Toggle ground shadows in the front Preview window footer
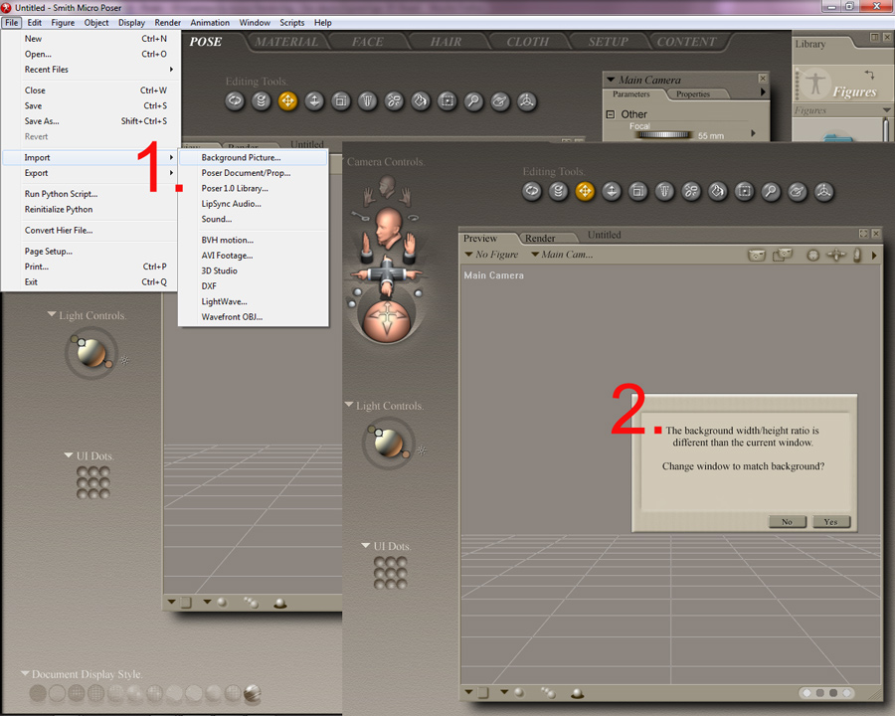This screenshot has height=716, width=895. point(577,693)
